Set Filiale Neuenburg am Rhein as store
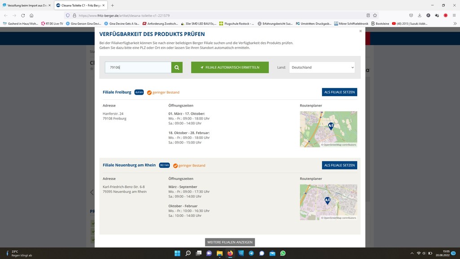Screen dimensions: 460x259 pyautogui.click(x=340, y=165)
